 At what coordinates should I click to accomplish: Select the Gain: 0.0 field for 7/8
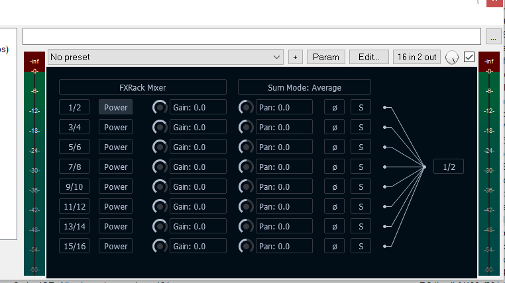coord(198,167)
